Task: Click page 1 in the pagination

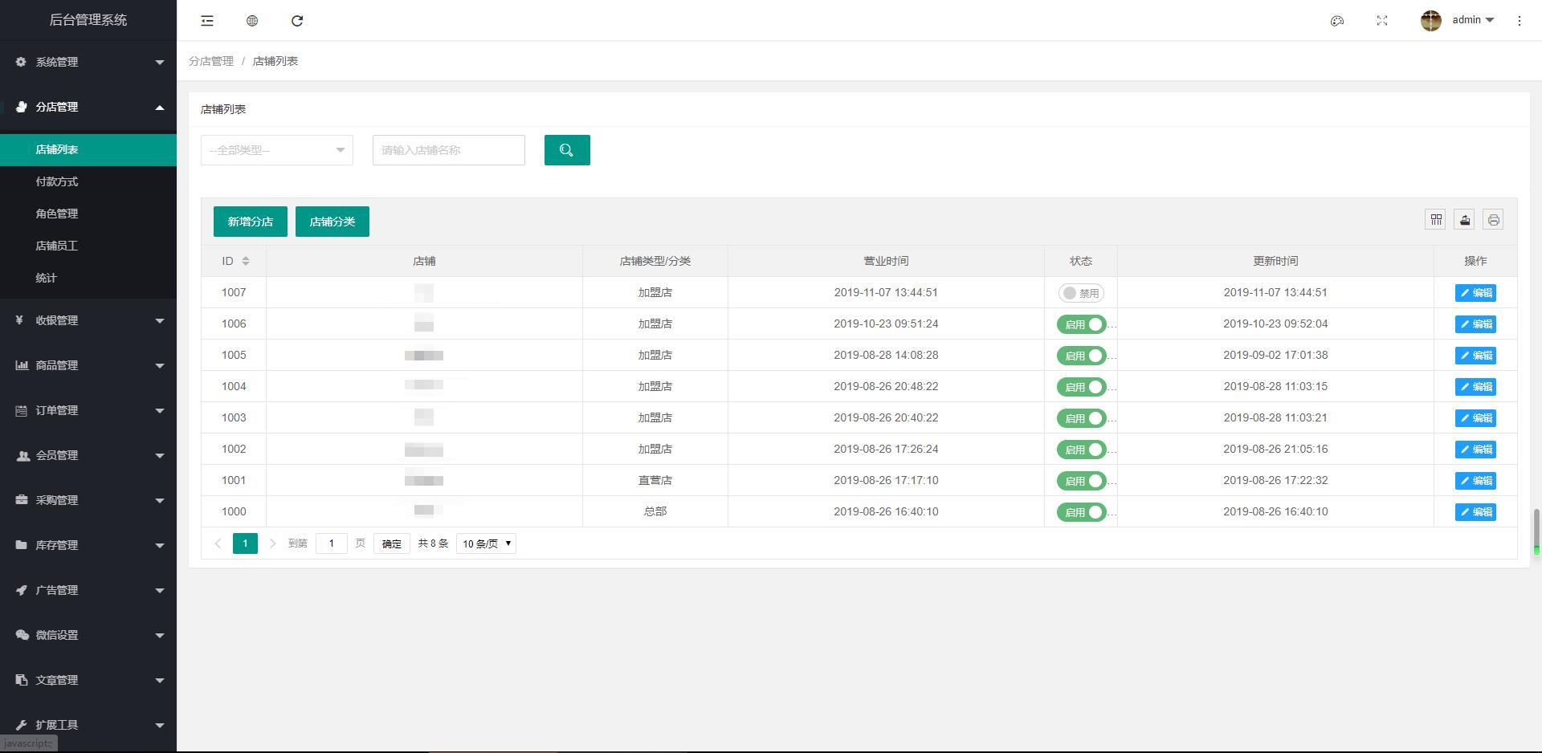Action: 245,543
